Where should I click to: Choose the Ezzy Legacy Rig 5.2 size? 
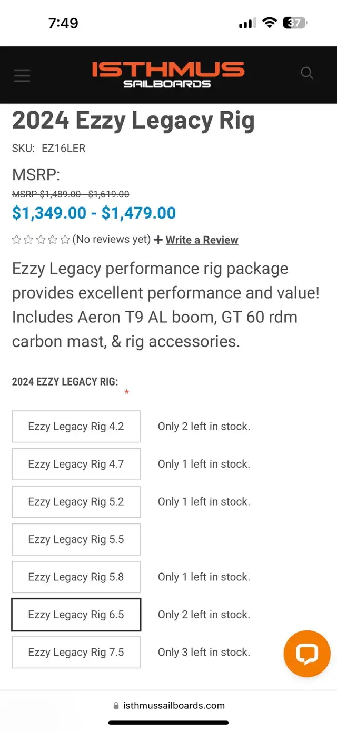click(x=76, y=502)
